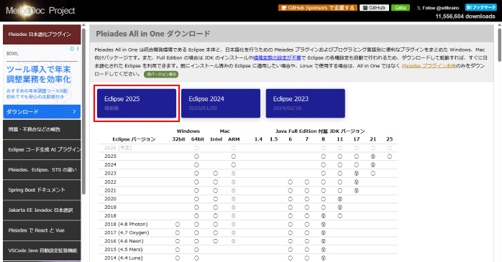502x262 pixels.
Task: Go to MergeDoc Project home logo
Action: pyautogui.click(x=40, y=11)
